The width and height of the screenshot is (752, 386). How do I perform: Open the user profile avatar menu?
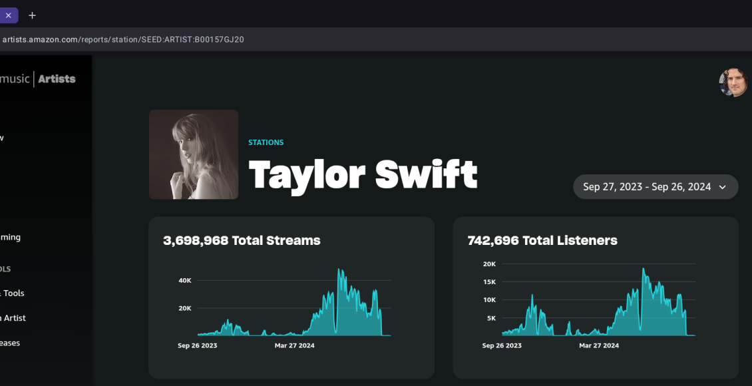pyautogui.click(x=733, y=83)
